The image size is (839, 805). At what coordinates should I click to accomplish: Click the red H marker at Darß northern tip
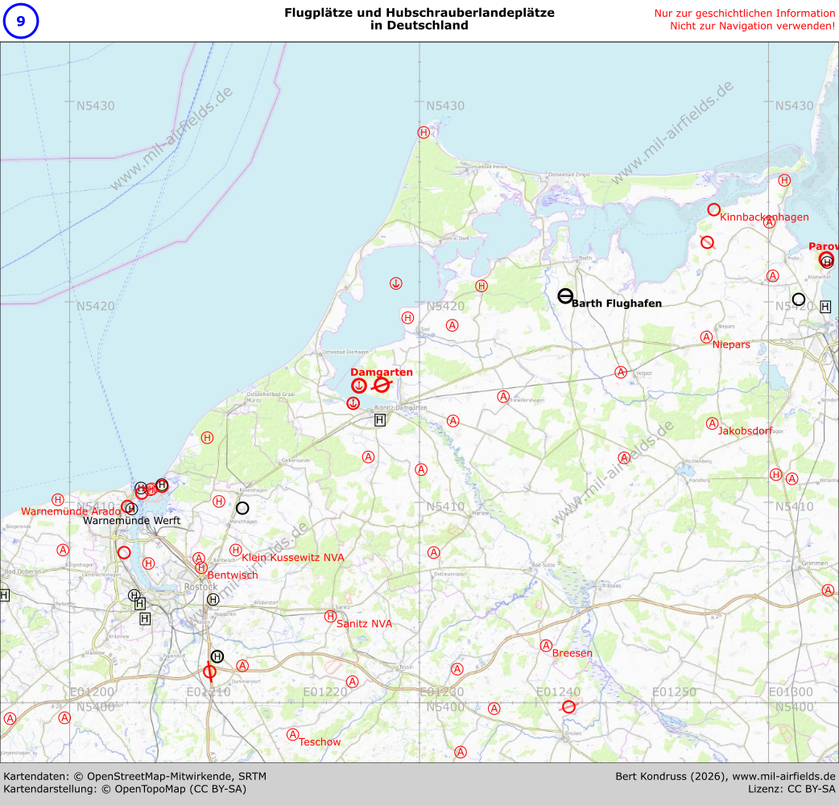coord(424,133)
